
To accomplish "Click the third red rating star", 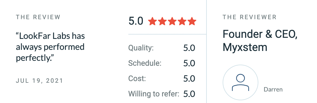I will [172, 21].
